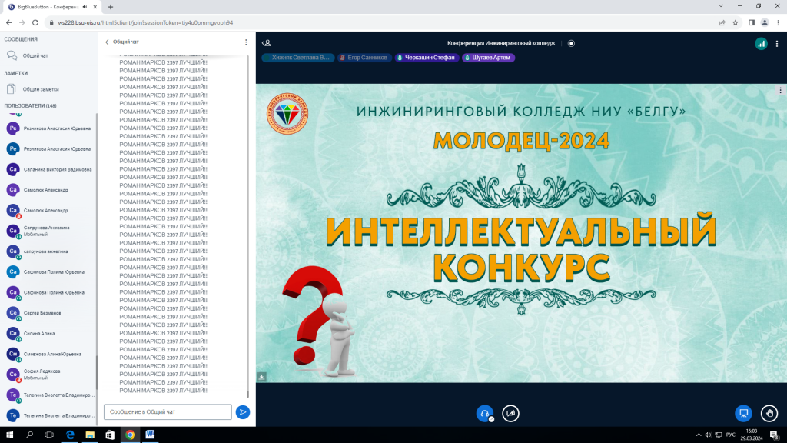This screenshot has height=443, width=787.
Task: Click the recording indicator icon
Action: [571, 43]
